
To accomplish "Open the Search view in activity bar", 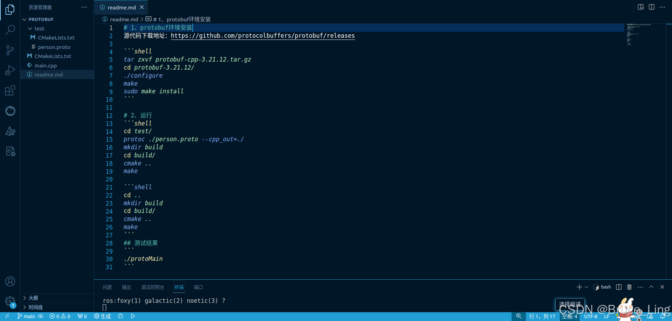I will (10, 30).
